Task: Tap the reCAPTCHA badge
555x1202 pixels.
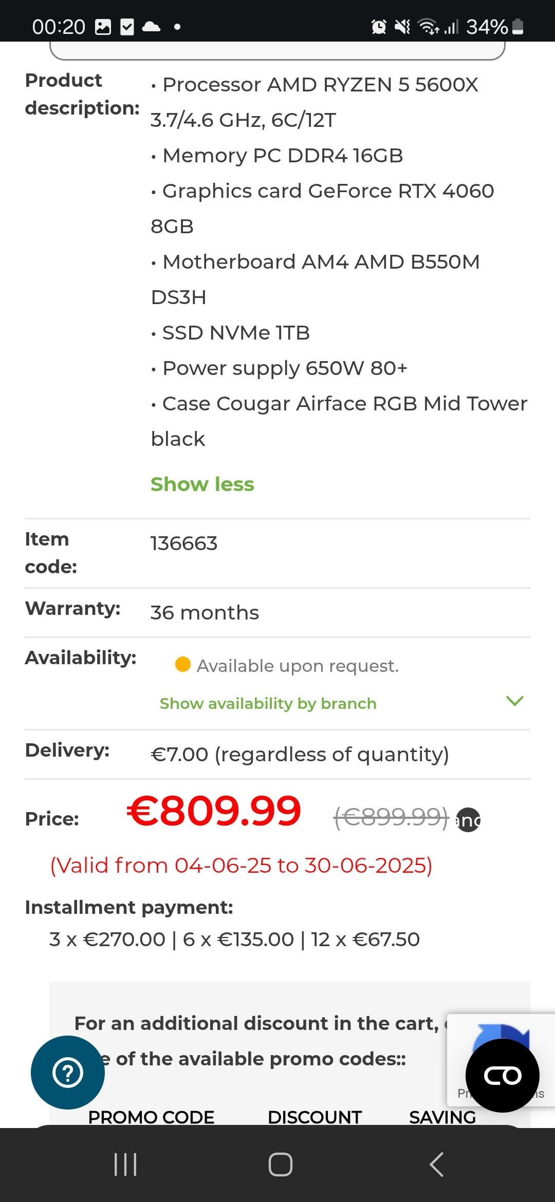Action: 501,1060
